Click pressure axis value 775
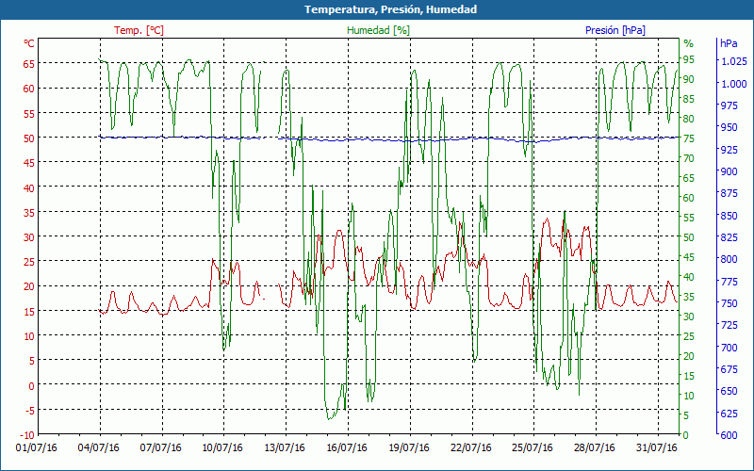The image size is (754, 471). click(729, 281)
